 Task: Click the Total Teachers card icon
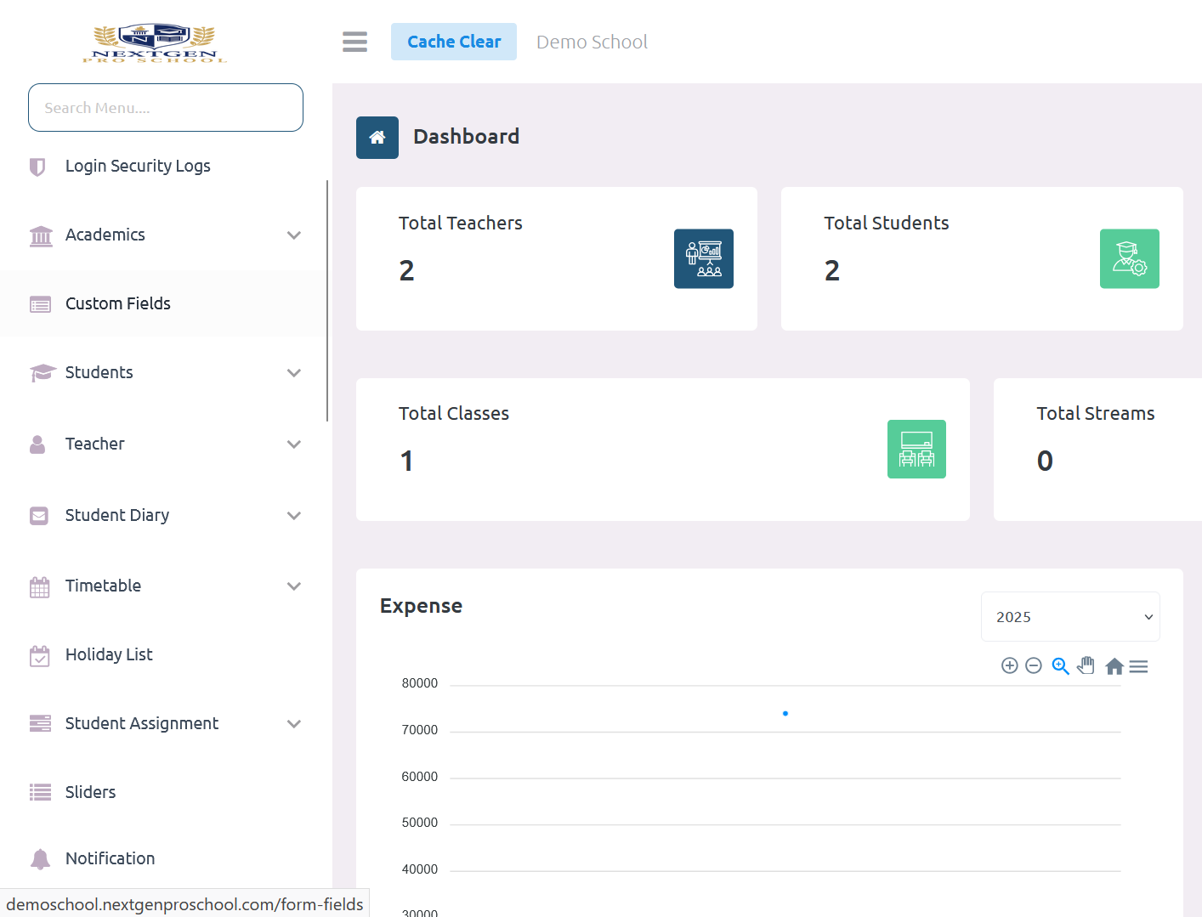(703, 259)
